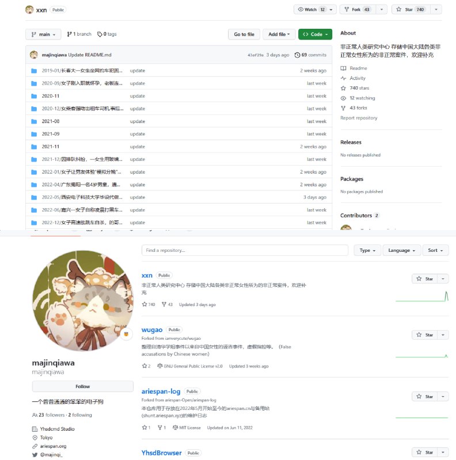Expand star dropdown for xxn list entry

point(443,279)
